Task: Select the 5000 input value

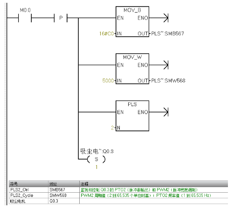Action: coord(108,81)
